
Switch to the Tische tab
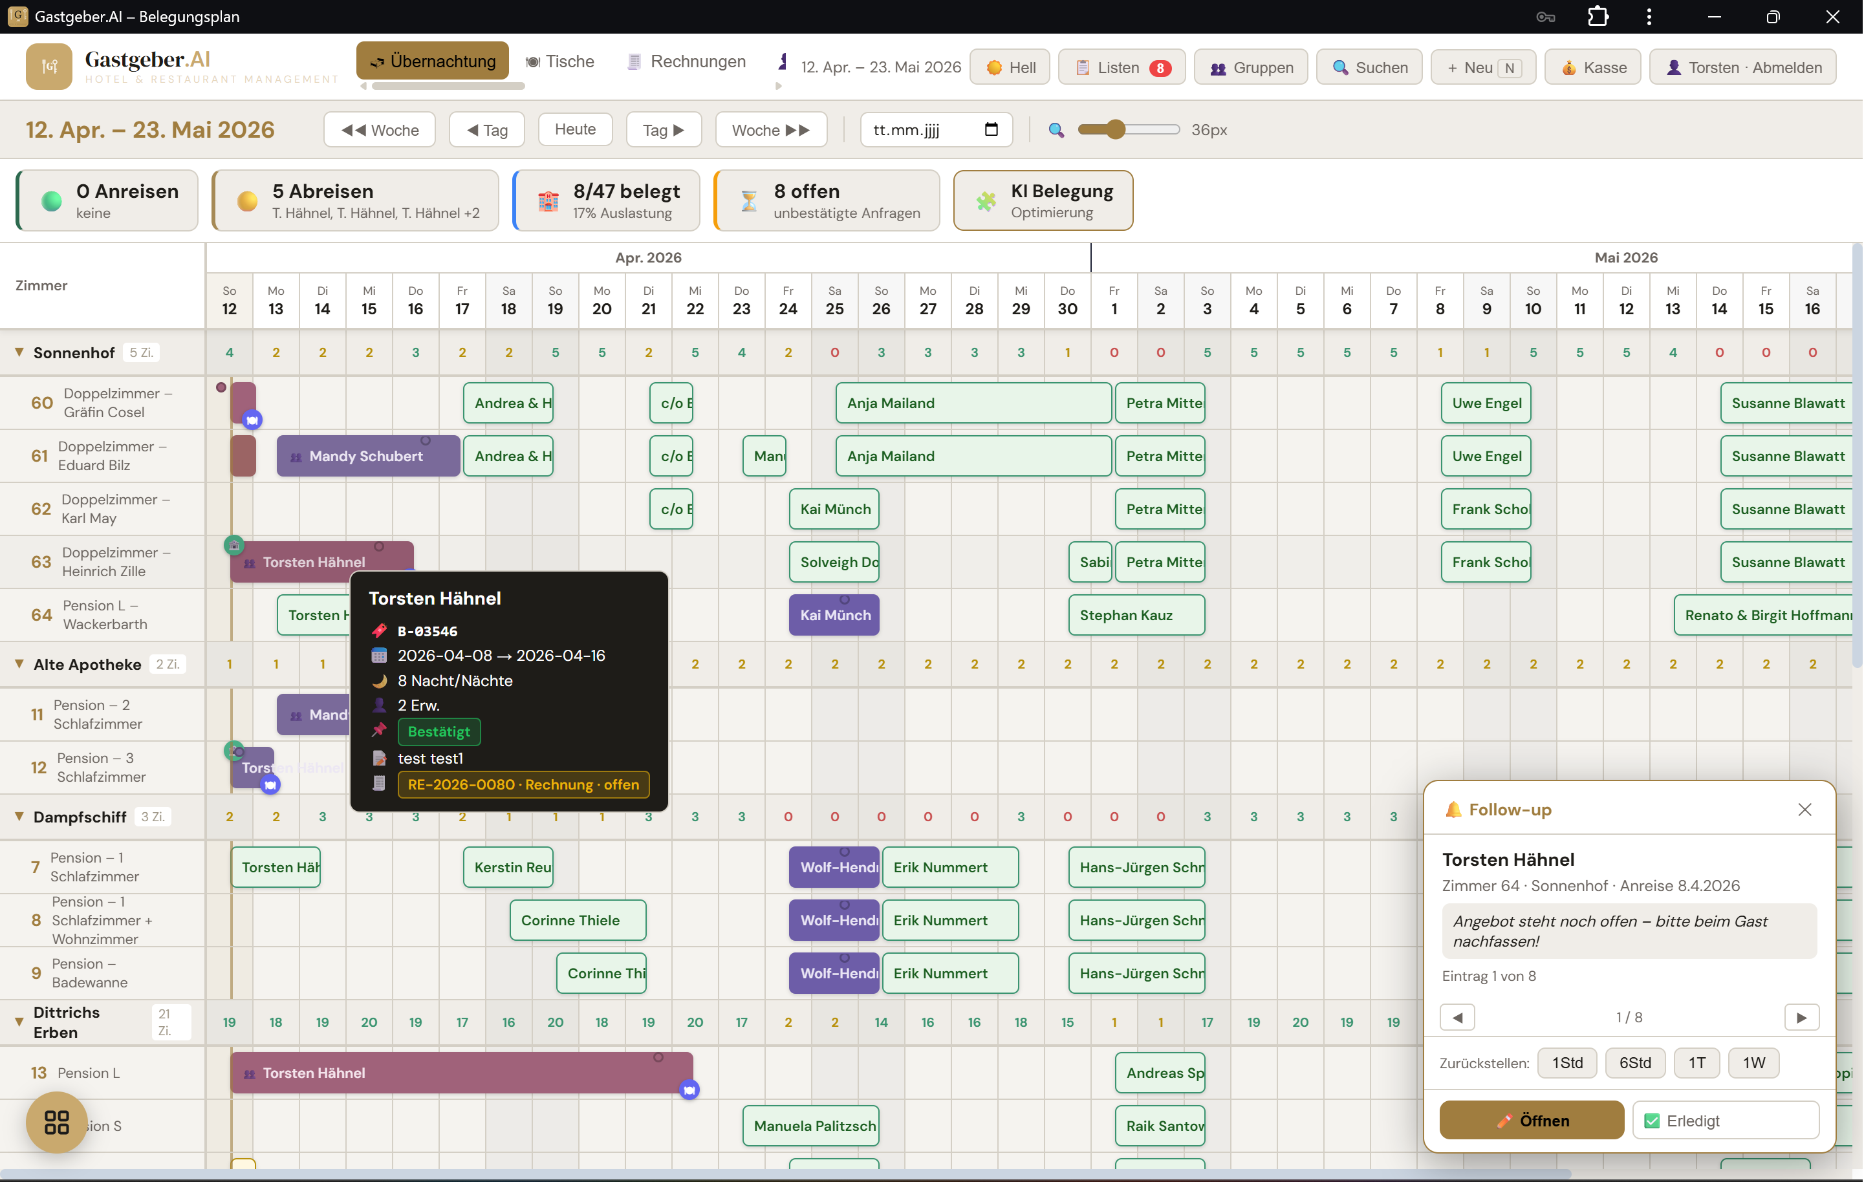pyautogui.click(x=560, y=61)
